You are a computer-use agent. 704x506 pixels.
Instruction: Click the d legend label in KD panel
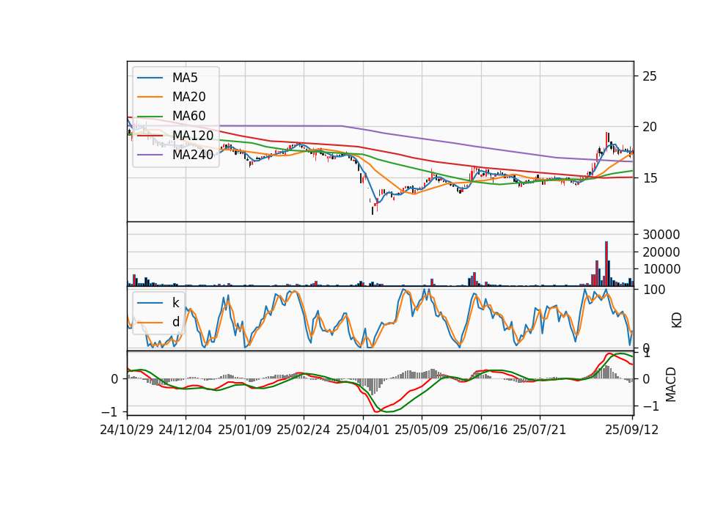[x=175, y=322]
